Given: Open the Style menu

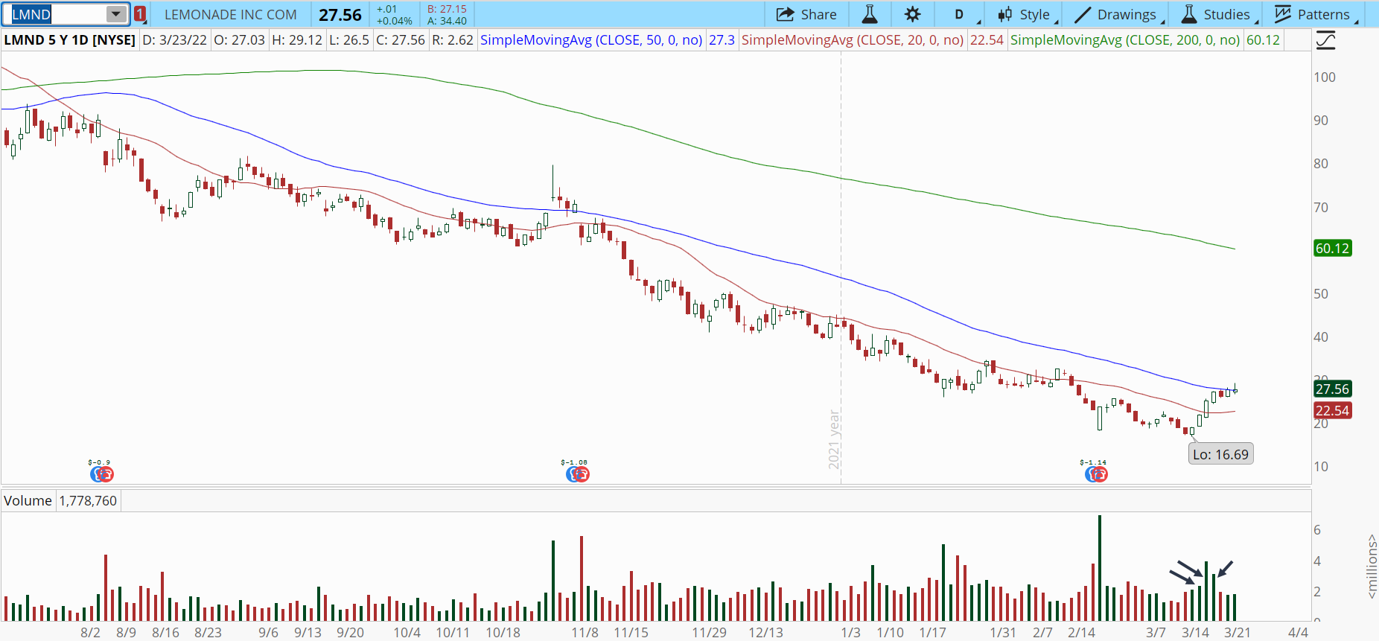Looking at the screenshot, I should [x=1026, y=14].
